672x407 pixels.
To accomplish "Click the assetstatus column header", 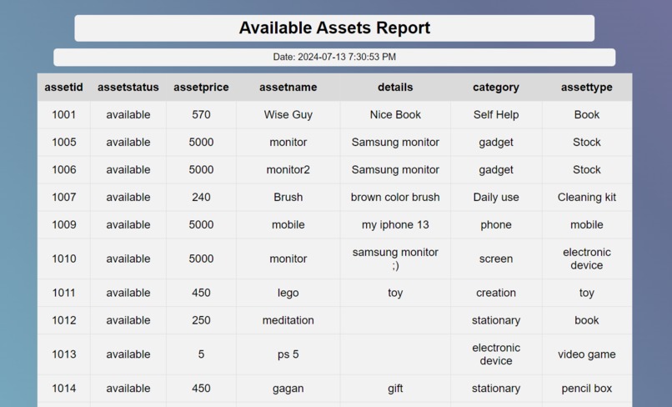I will click(x=128, y=87).
